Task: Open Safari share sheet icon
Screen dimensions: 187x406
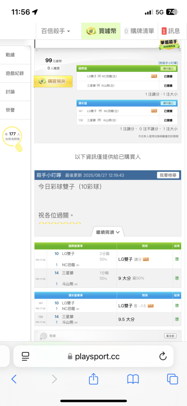Action: pos(93,379)
